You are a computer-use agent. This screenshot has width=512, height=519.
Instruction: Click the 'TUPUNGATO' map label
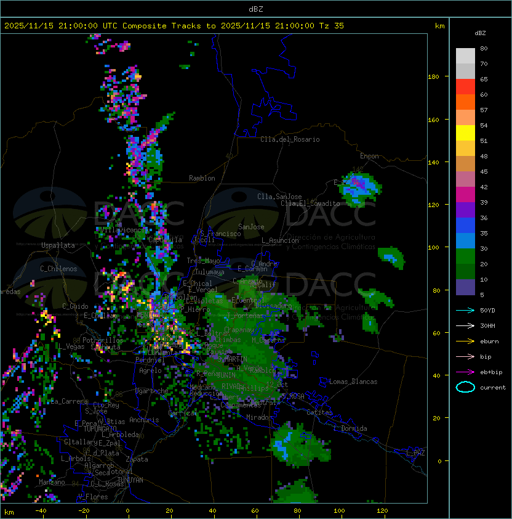[x=100, y=428]
